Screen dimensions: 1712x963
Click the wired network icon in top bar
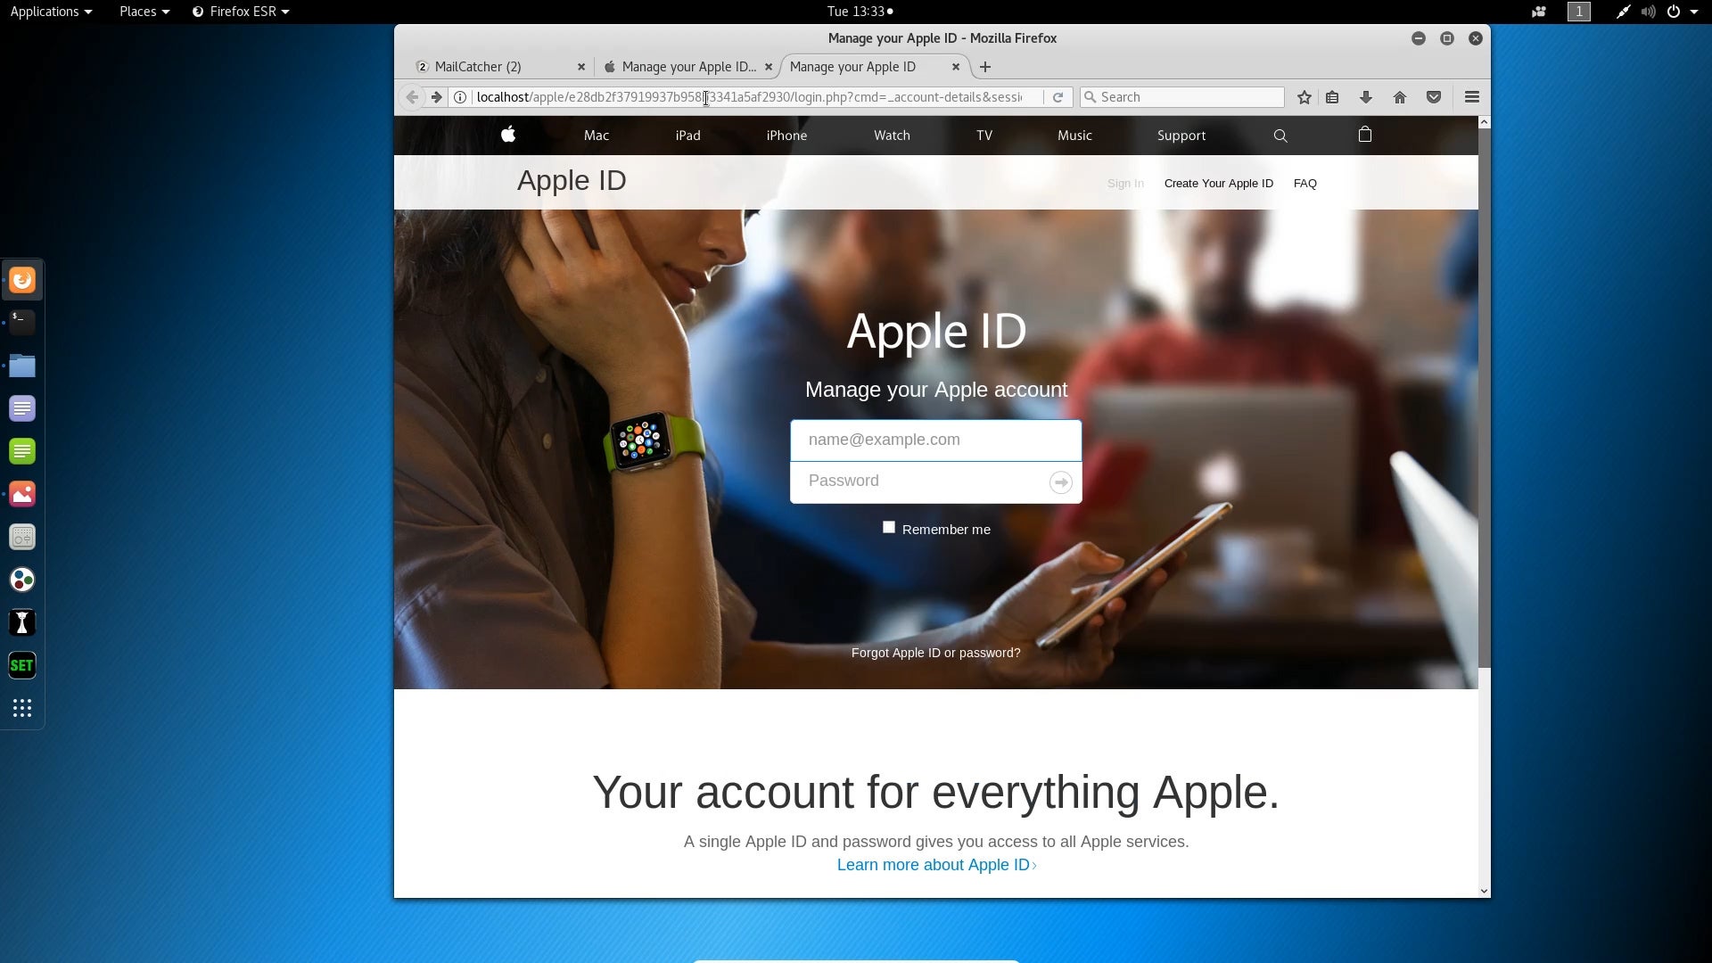click(1623, 12)
